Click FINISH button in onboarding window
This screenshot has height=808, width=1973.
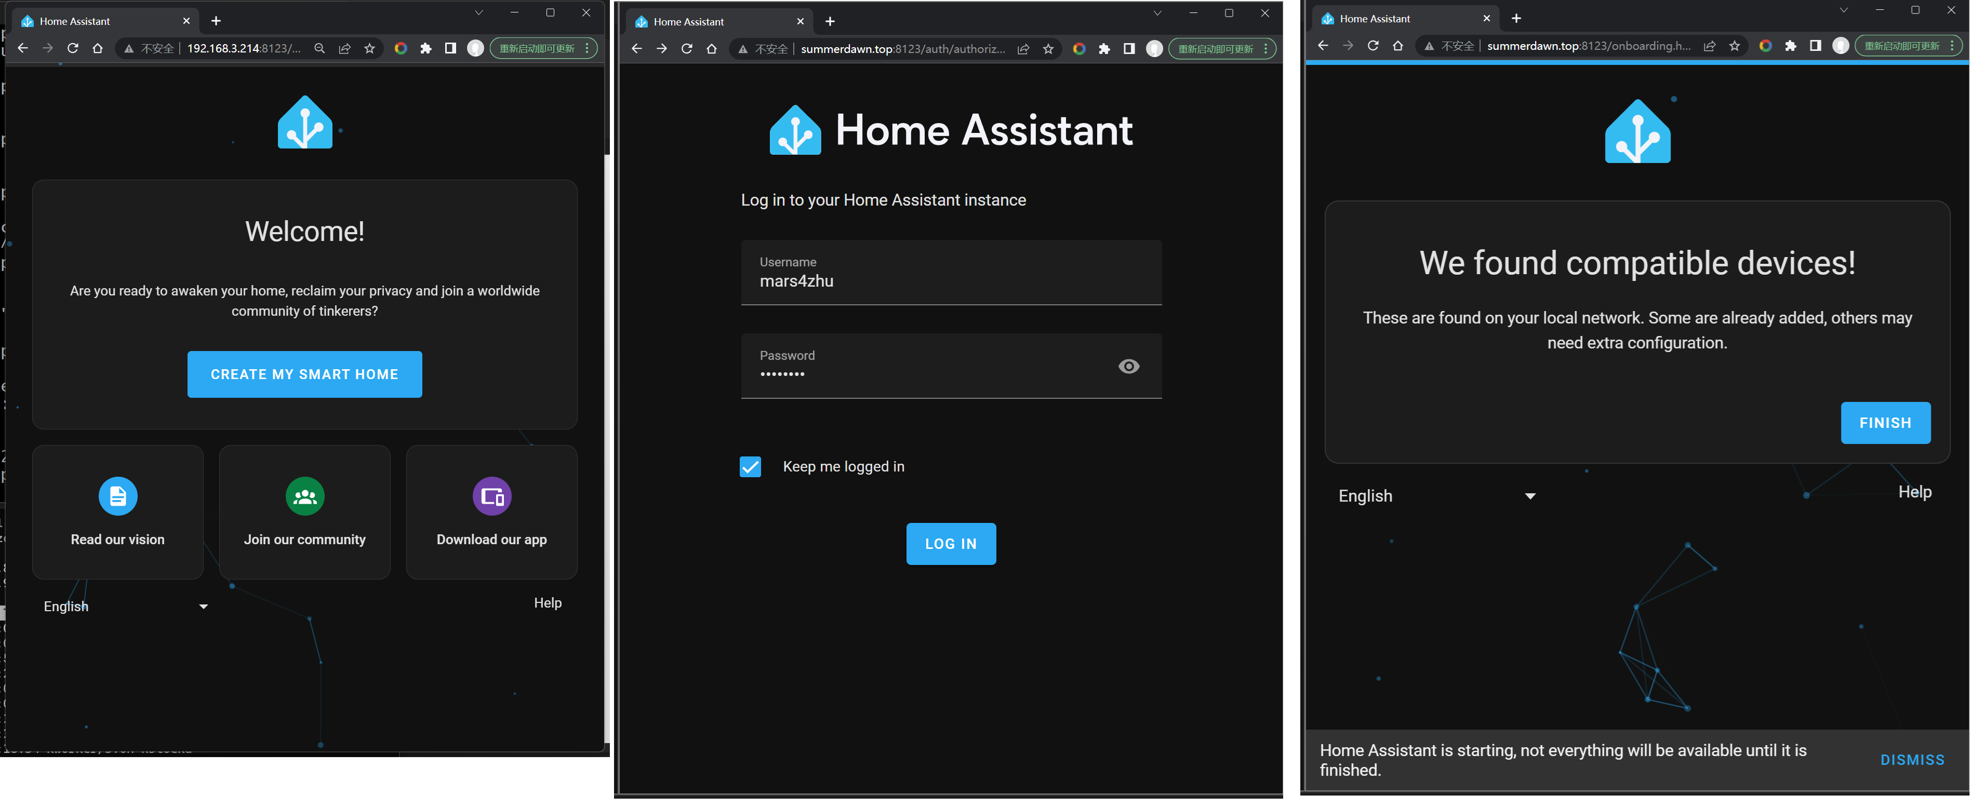point(1886,423)
